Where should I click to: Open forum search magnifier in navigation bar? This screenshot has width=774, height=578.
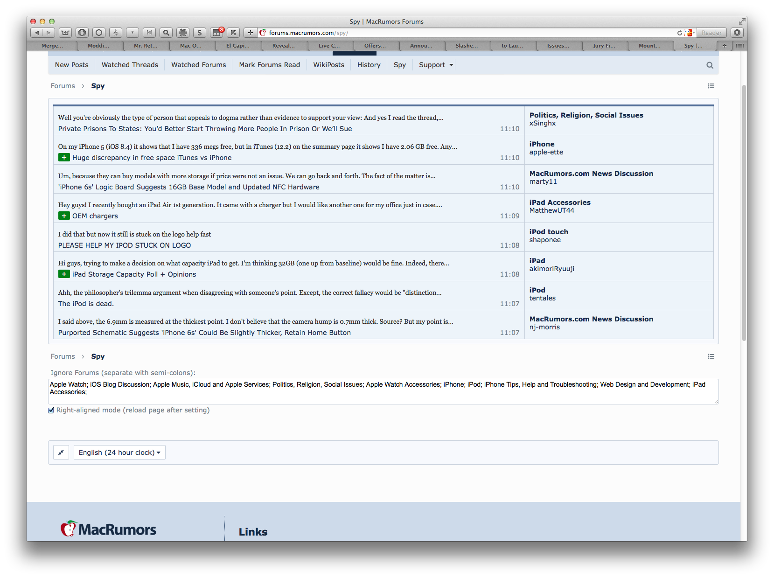[x=710, y=65]
